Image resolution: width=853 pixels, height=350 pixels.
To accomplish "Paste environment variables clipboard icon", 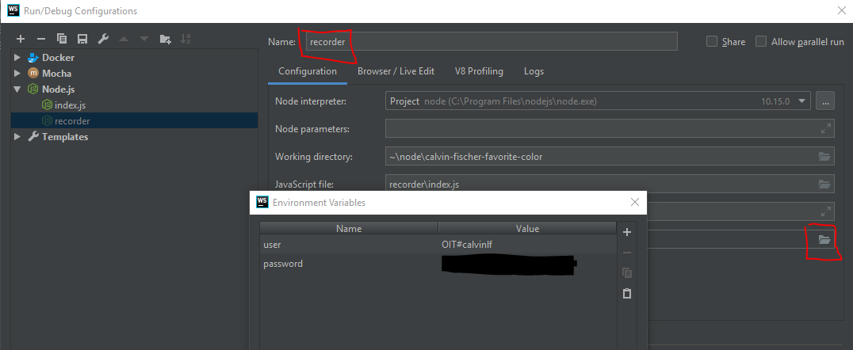I will tap(627, 294).
